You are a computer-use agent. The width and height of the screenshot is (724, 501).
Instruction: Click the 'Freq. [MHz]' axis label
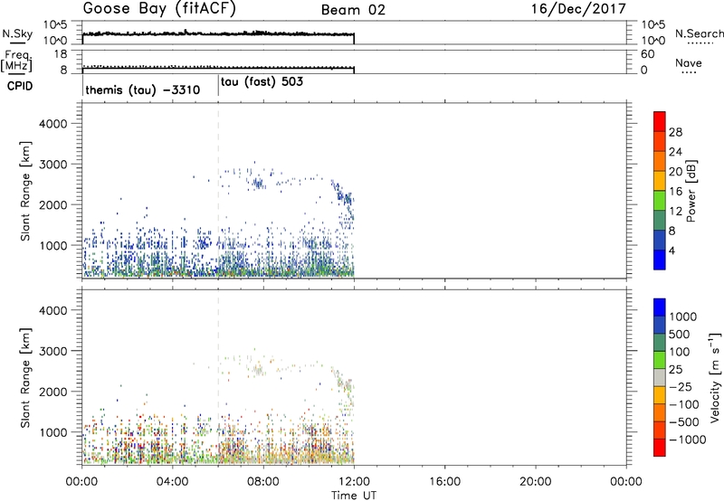click(x=17, y=61)
